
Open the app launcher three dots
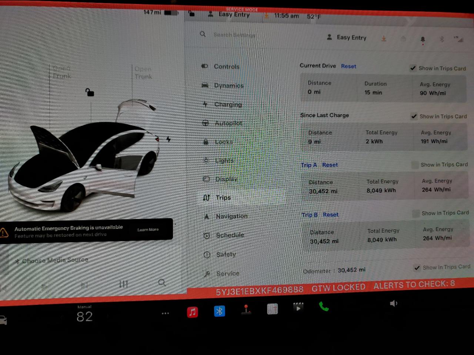tap(166, 313)
